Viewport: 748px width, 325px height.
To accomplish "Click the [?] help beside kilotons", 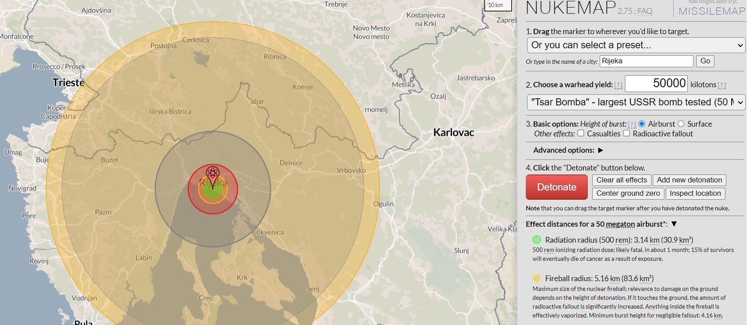I will pos(721,85).
